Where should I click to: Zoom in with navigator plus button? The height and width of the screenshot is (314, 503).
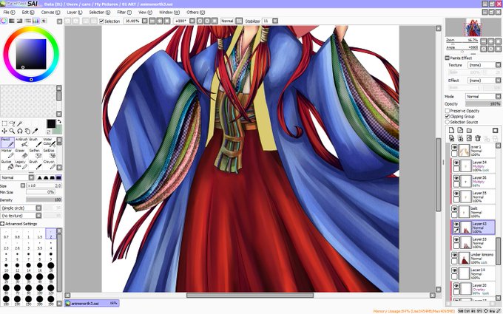pos(491,41)
